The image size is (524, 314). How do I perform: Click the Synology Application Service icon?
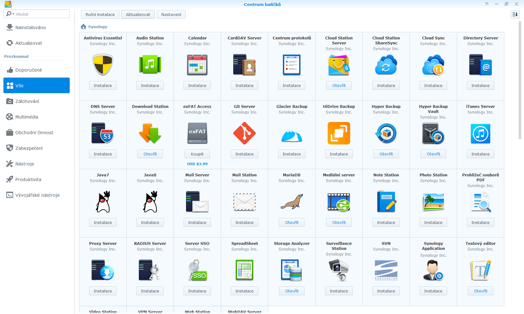tap(433, 270)
